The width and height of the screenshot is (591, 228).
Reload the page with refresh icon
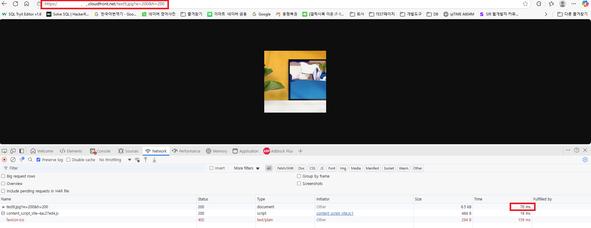click(x=15, y=4)
